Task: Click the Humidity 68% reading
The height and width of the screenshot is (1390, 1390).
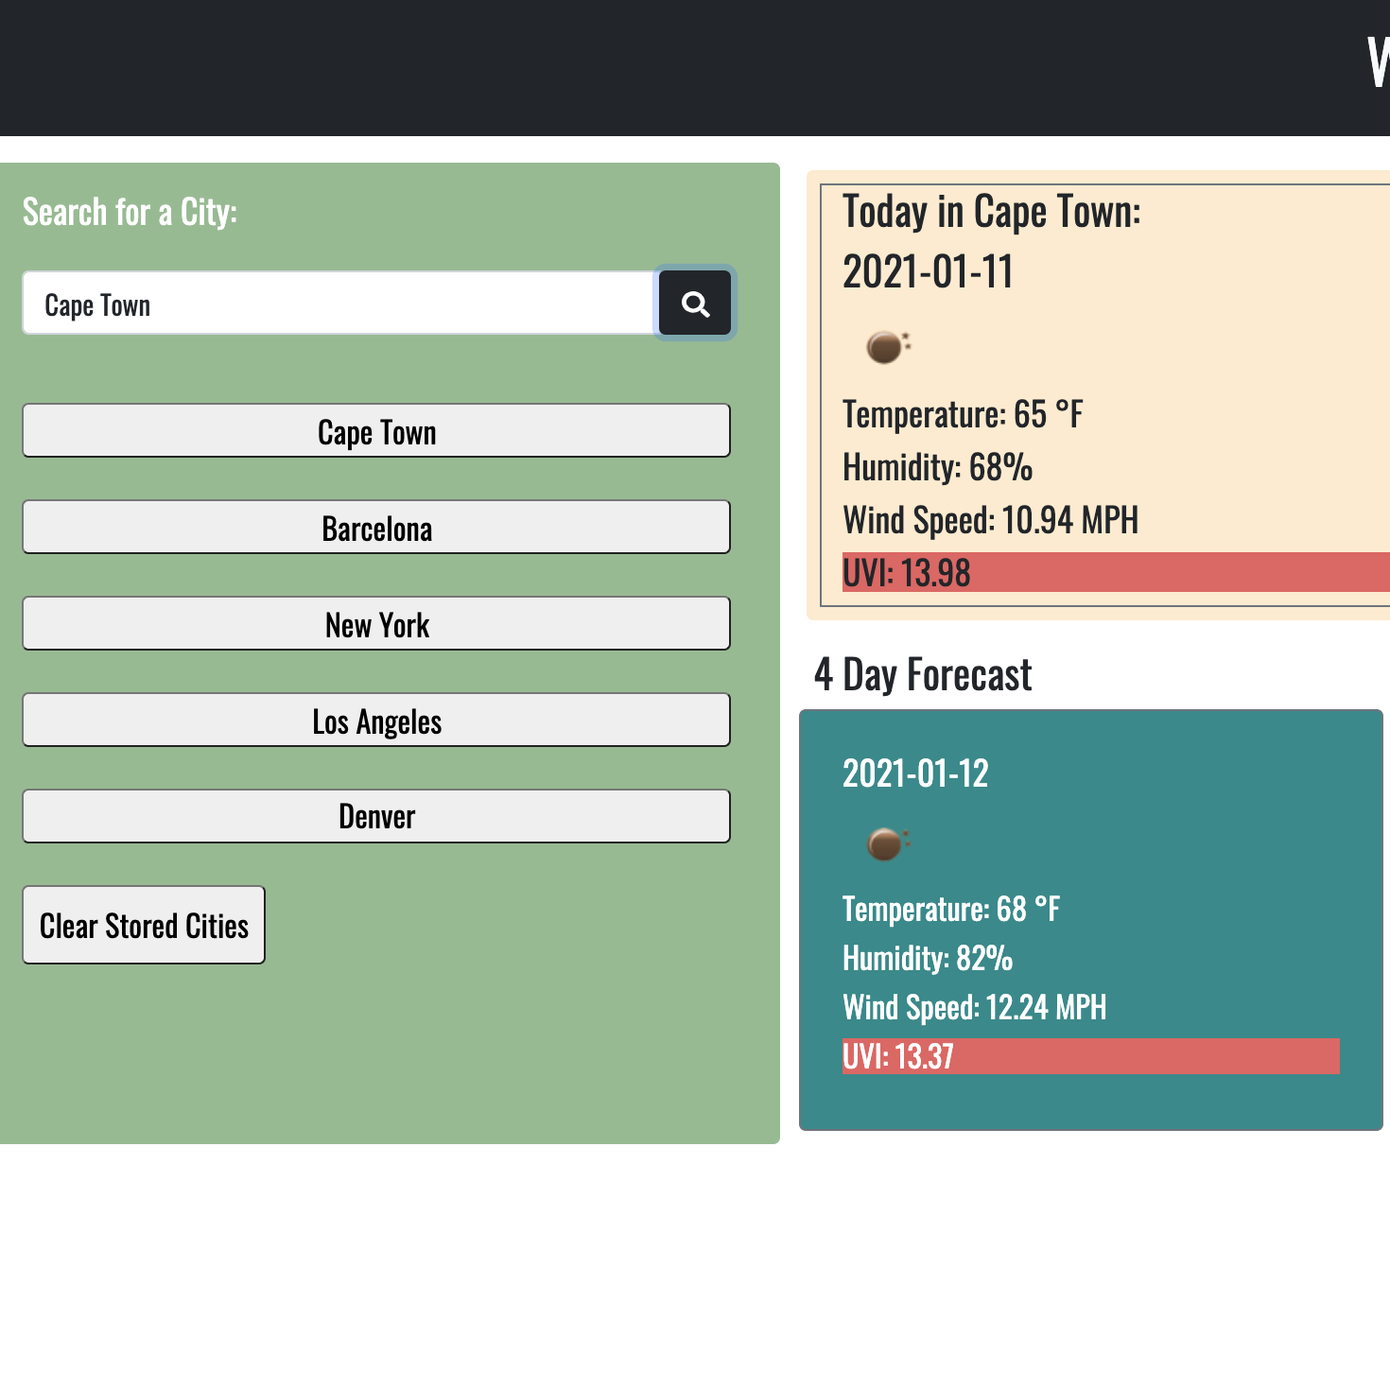Action: pyautogui.click(x=937, y=467)
